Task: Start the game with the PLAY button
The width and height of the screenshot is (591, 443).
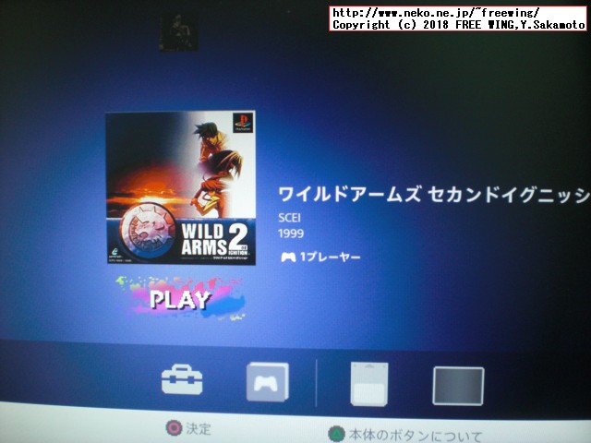Action: (x=180, y=299)
